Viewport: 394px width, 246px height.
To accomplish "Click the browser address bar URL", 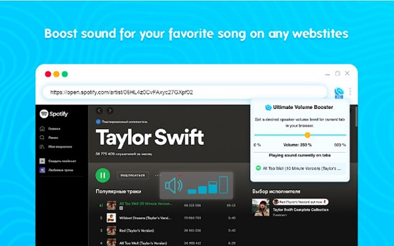I will tap(121, 92).
